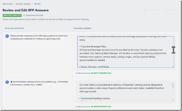Select the Review breadcrumb item
This screenshot has height=111, width=182.
tap(37, 4)
